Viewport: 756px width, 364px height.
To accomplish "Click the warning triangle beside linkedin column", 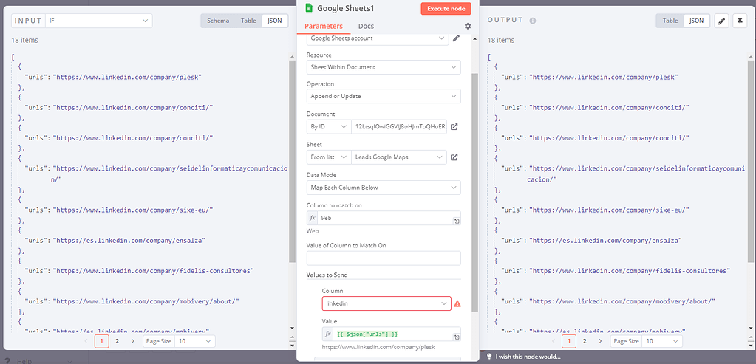I will coord(457,303).
